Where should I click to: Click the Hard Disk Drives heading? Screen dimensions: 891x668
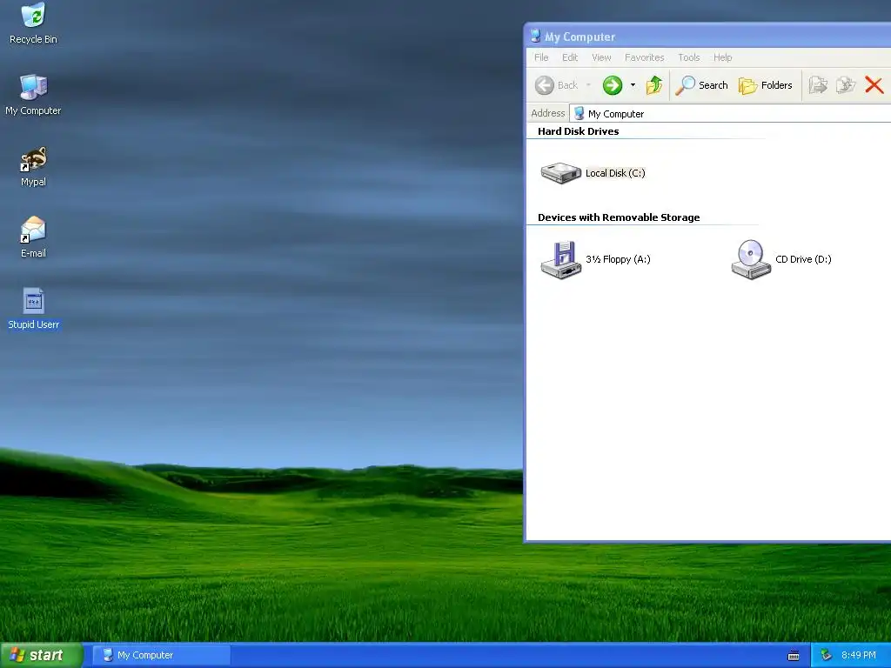click(x=578, y=131)
